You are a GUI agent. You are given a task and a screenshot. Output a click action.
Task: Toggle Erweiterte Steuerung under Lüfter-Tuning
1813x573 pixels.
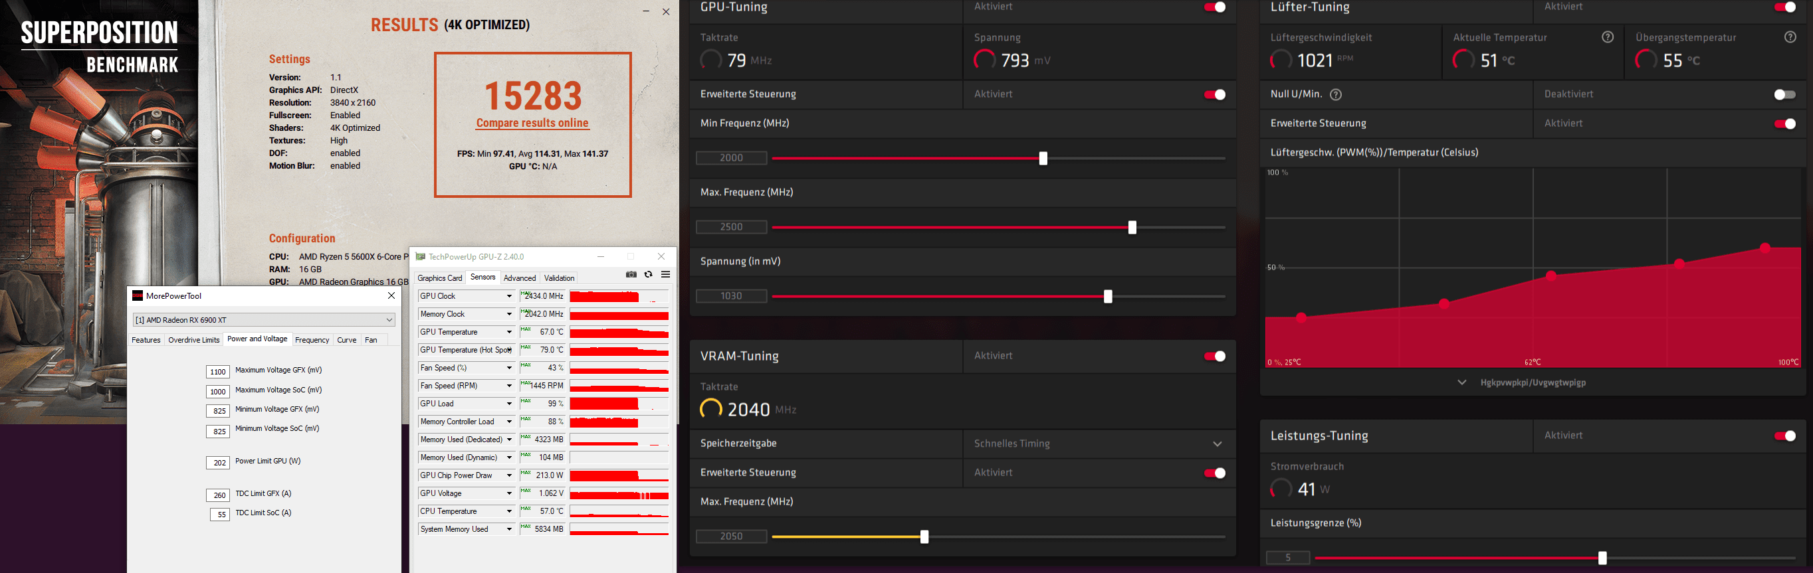click(1785, 123)
